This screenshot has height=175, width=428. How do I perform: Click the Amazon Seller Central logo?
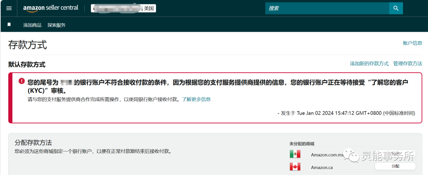tap(51, 8)
